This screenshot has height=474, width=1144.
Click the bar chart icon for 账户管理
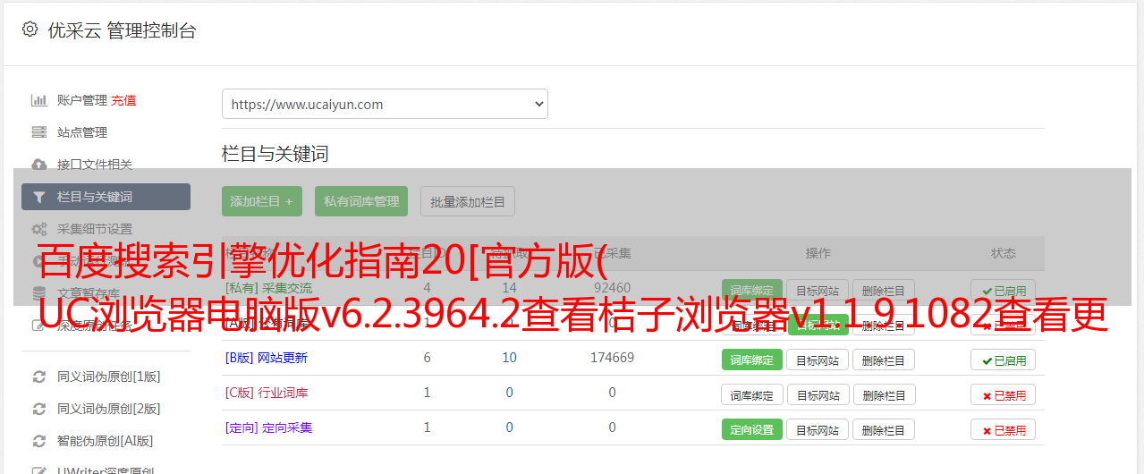38,100
